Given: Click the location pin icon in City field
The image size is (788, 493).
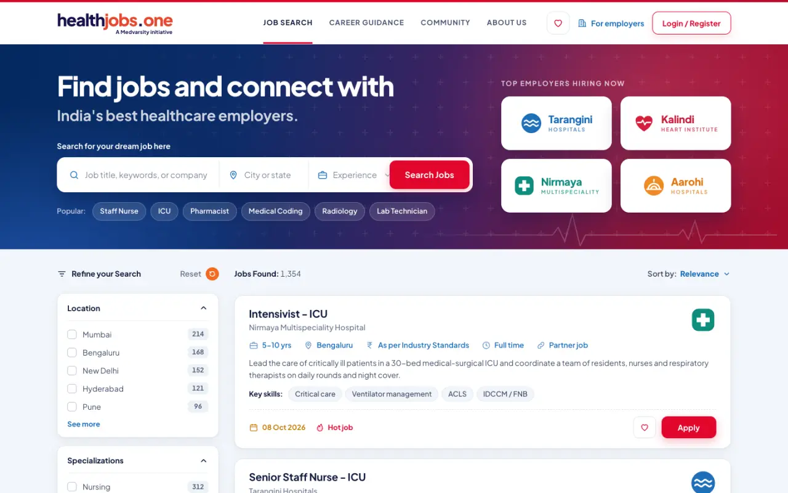Looking at the screenshot, I should tap(233, 175).
